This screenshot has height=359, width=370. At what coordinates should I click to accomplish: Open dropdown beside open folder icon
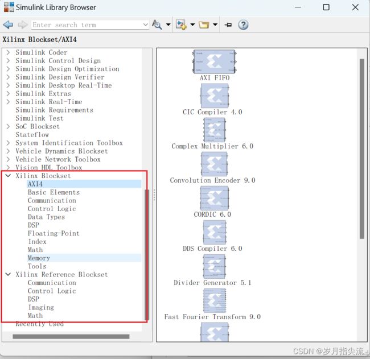click(x=215, y=24)
